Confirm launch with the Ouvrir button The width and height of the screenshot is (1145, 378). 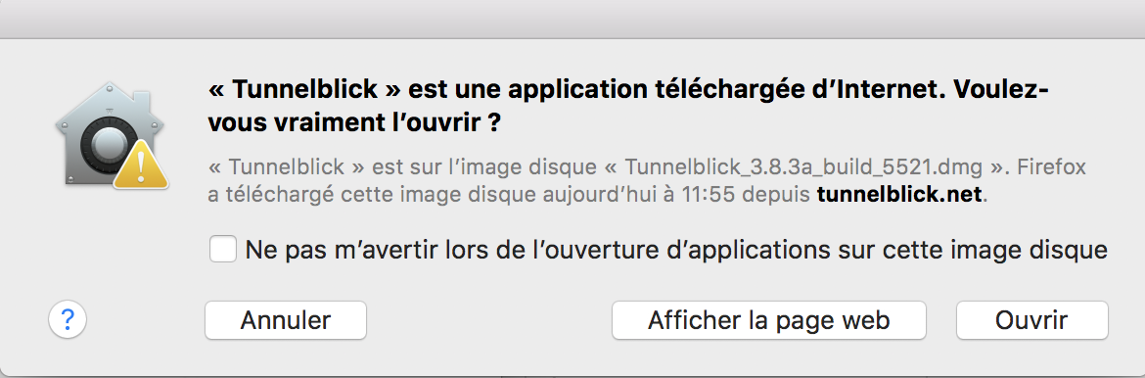[1031, 320]
